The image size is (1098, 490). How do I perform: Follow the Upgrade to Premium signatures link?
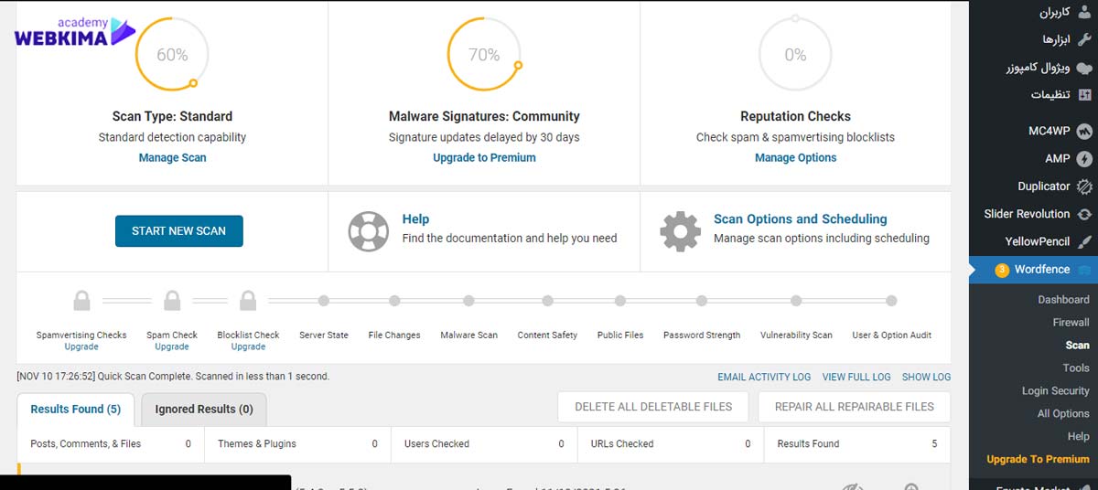pyautogui.click(x=484, y=157)
